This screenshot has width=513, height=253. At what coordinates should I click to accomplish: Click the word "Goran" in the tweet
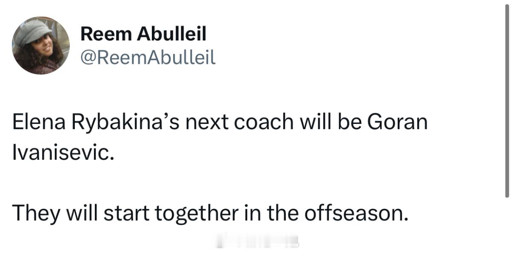pyautogui.click(x=397, y=122)
